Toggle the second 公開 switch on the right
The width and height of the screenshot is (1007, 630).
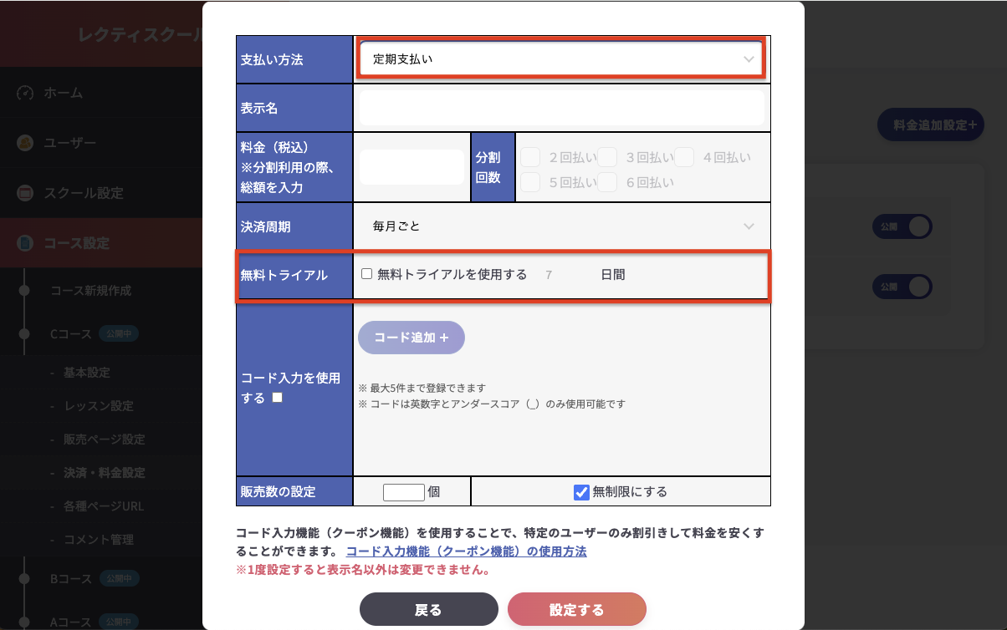click(x=902, y=287)
